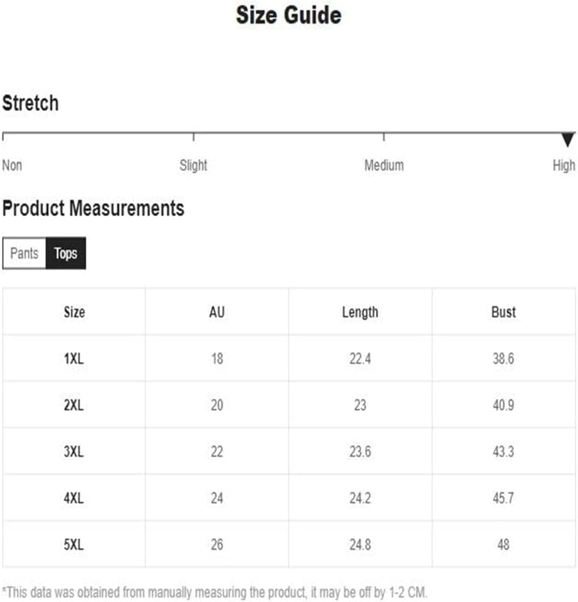The image size is (578, 602).
Task: Click the Medium stretch label
Action: coord(384,165)
